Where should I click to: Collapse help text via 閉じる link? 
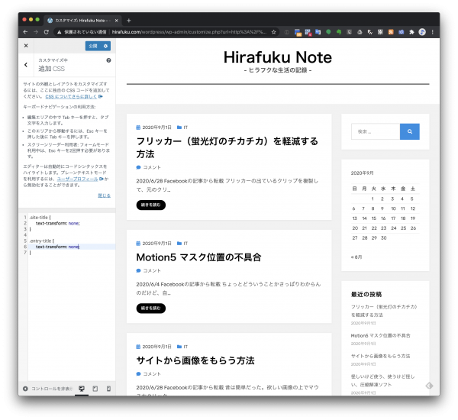pyautogui.click(x=104, y=195)
